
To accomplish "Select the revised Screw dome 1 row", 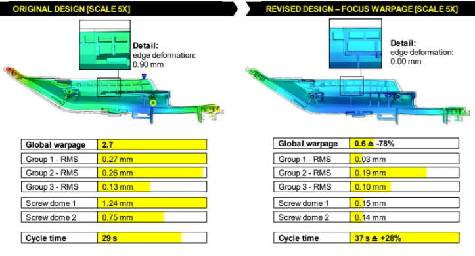I will (x=366, y=203).
